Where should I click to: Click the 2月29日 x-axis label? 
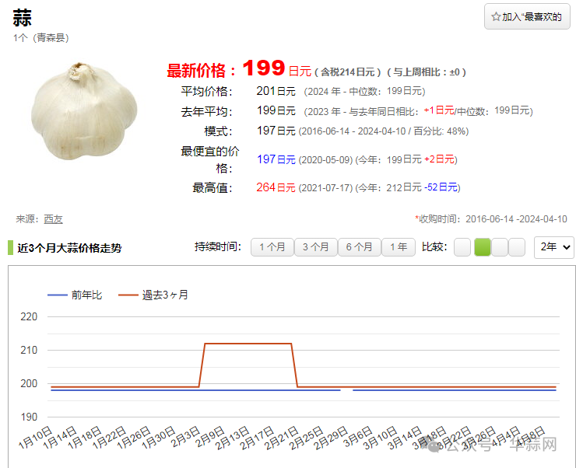tap(331, 437)
